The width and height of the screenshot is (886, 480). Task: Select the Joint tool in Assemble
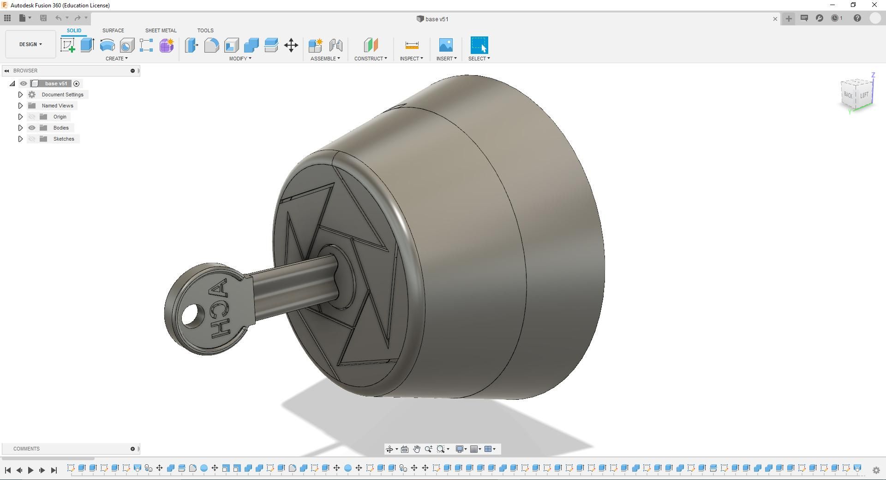[336, 45]
